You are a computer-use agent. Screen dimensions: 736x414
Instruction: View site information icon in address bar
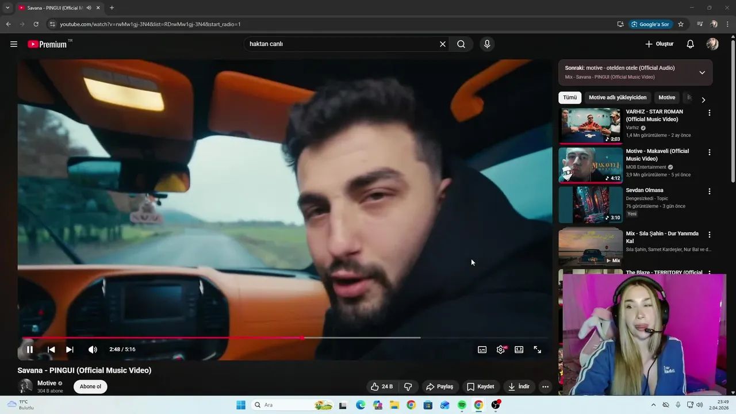52,24
